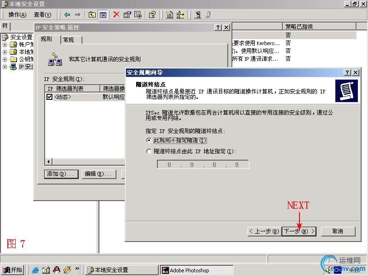
Task: Select the 安全设置 root tree node
Action: pyautogui.click(x=21, y=37)
